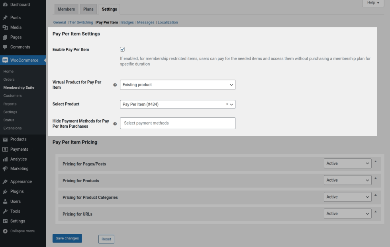Open Virtual Product for Pay Per Item dropdown
Screen dimensions: 390x247
[x=177, y=85]
